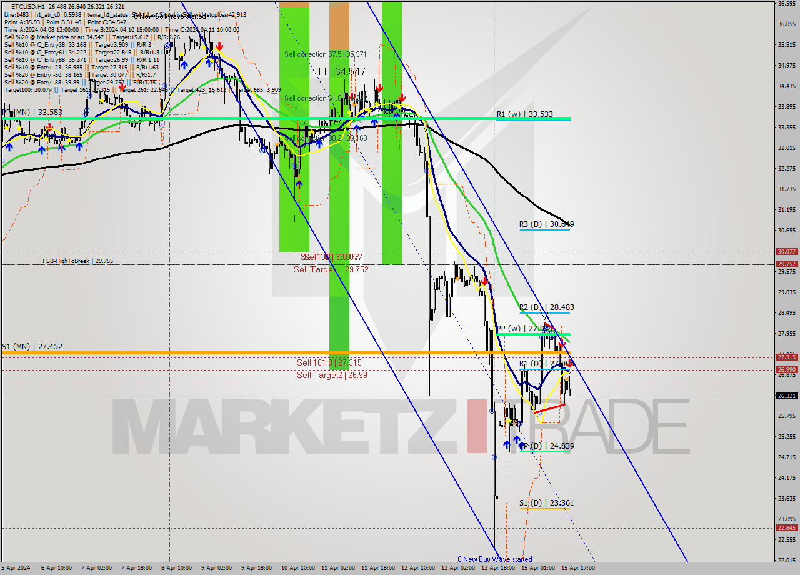
Task: Click the '8 Apr 10:00' time label
Action: [x=176, y=568]
